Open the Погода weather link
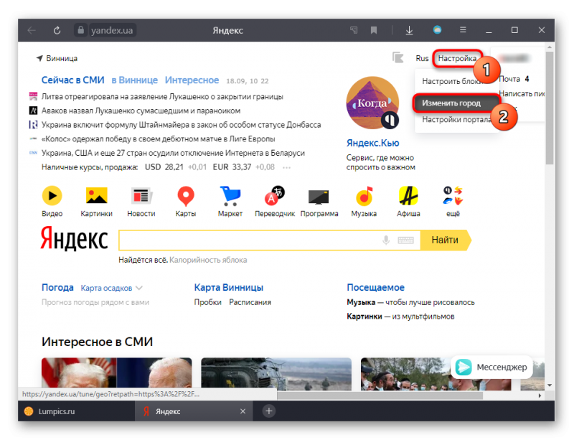Viewport: 574px width, 440px height. [57, 288]
